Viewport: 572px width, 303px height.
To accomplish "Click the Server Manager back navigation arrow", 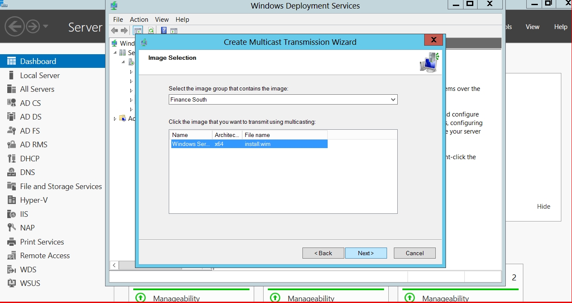I will [15, 27].
